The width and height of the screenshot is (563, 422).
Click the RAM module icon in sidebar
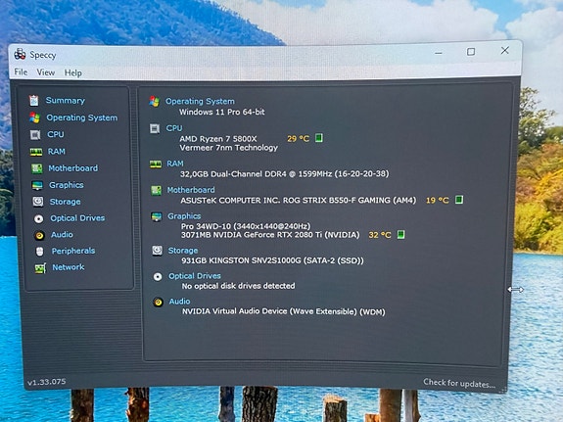coord(36,152)
